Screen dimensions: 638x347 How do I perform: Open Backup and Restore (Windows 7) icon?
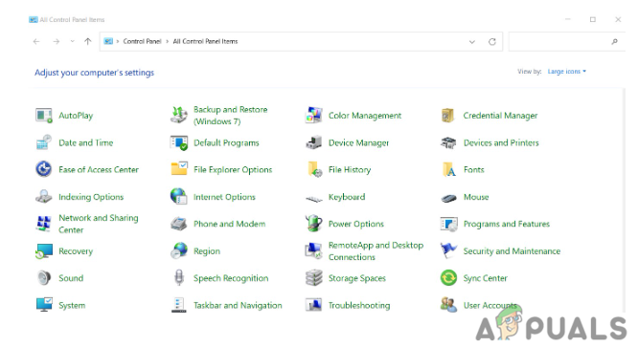[x=178, y=116]
